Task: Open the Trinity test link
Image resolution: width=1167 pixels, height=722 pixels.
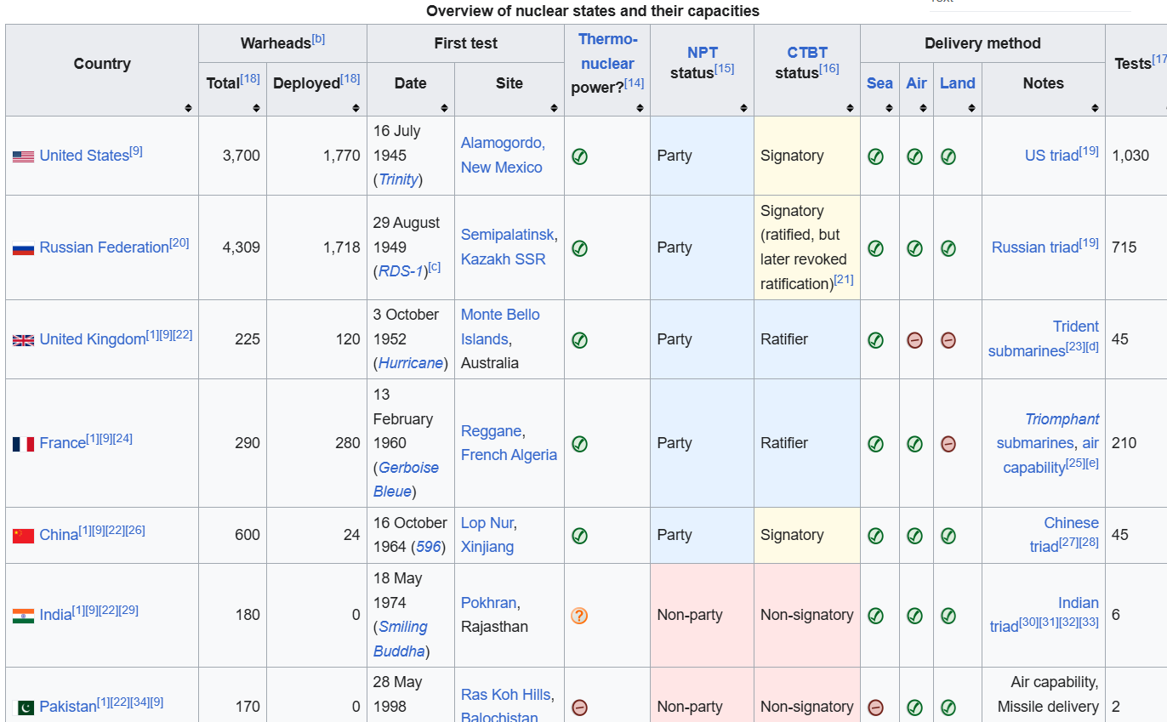Action: pyautogui.click(x=398, y=179)
